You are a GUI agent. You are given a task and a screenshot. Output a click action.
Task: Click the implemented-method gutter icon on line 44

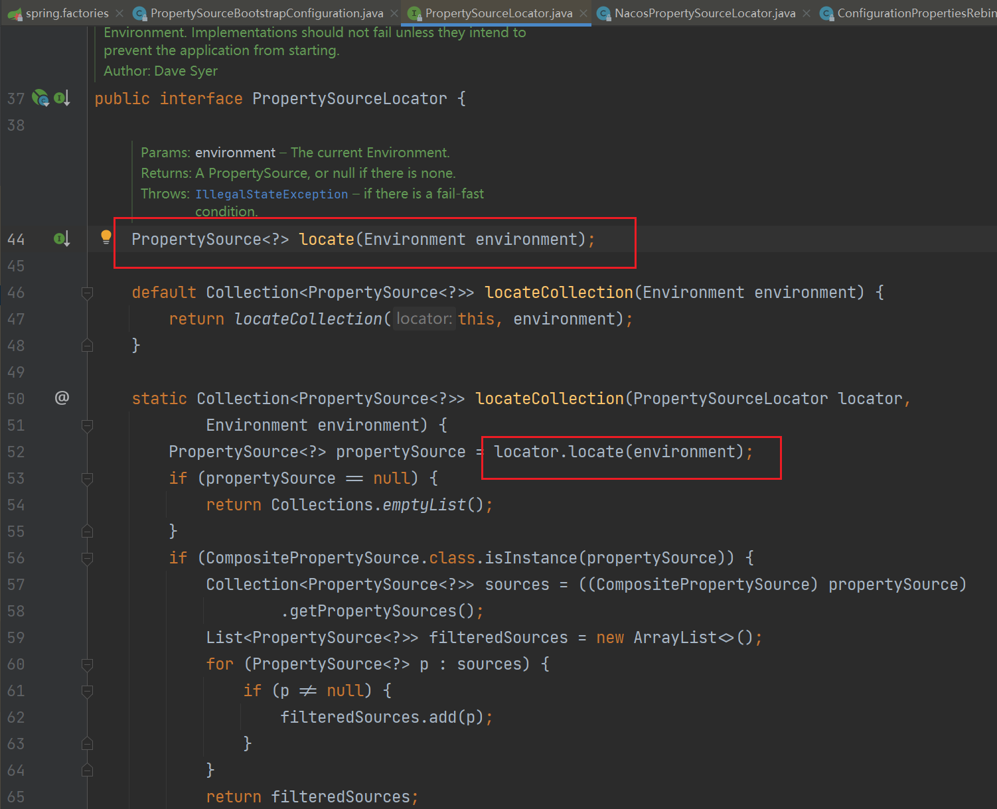(x=62, y=238)
